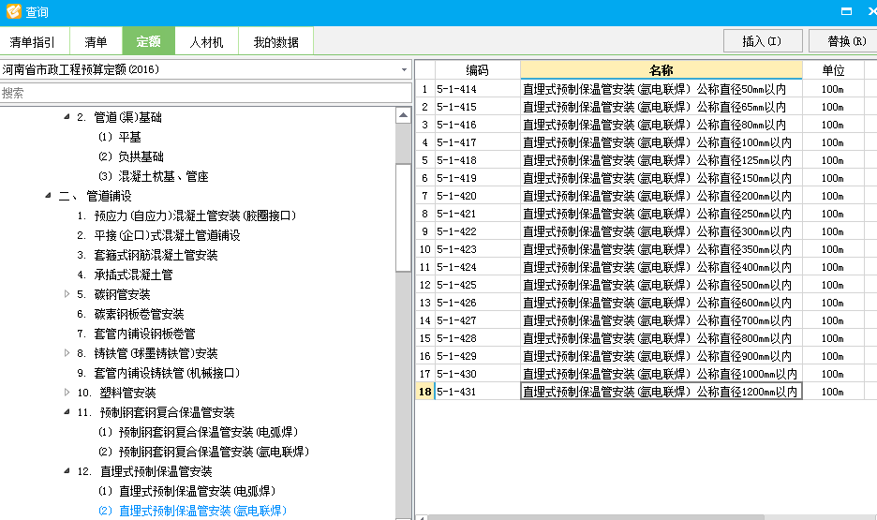Collapse the 12. 直埋式预制保温管安装 node
Screen dimensions: 877x520
coord(67,471)
